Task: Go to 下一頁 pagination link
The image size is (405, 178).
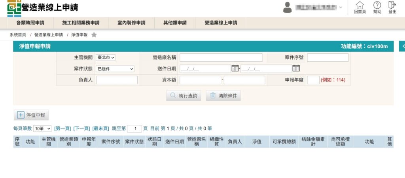Action: tap(82, 129)
